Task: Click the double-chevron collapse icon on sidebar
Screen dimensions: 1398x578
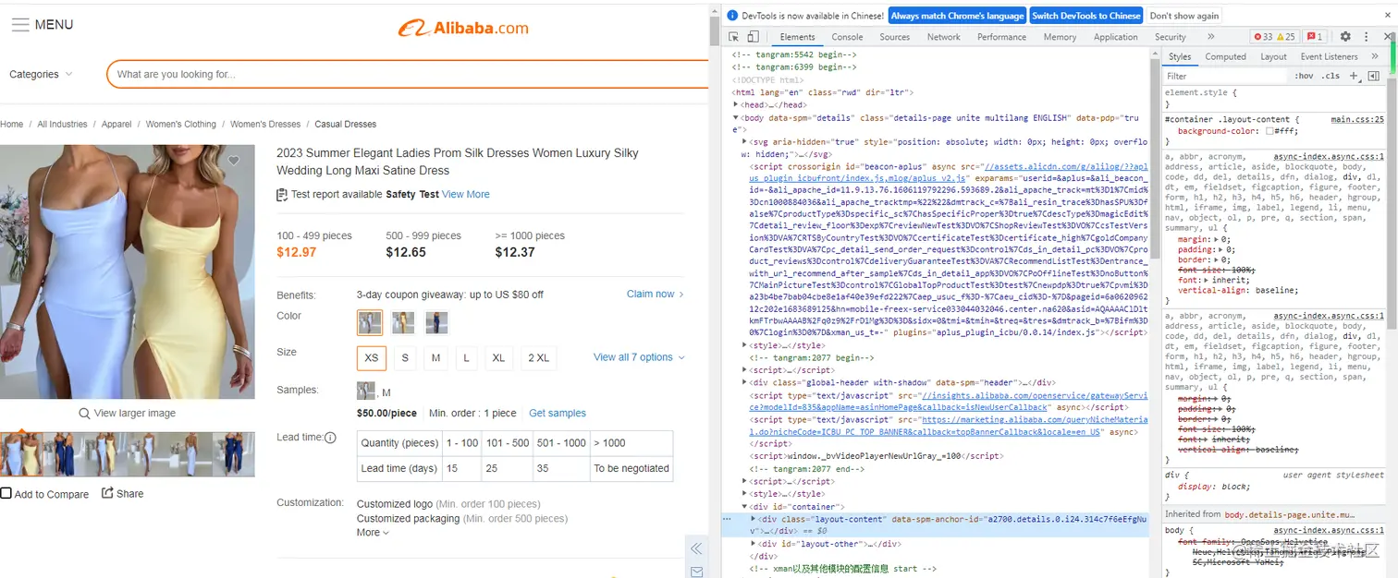Action: click(696, 548)
